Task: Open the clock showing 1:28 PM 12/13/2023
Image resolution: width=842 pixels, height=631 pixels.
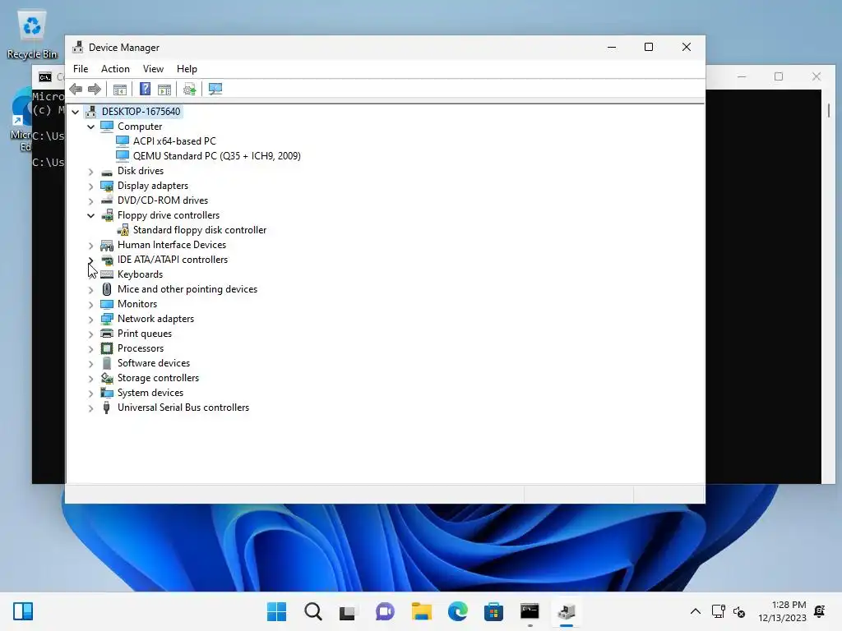Action: point(783,611)
